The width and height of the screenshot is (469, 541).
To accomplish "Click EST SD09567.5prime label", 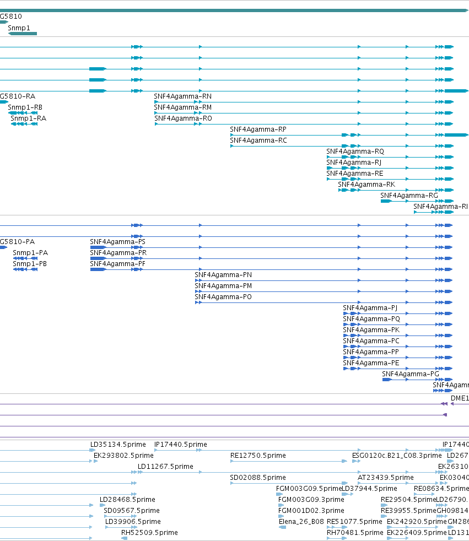I will pos(132,511).
